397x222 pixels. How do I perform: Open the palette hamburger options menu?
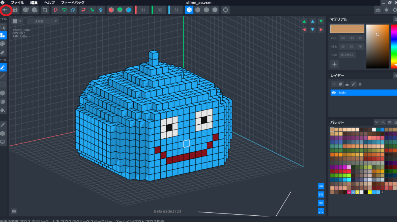390,122
